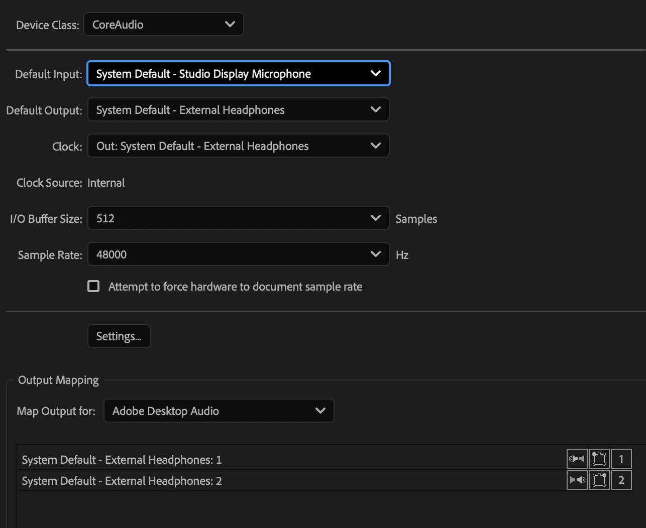Choose a different Clock device from dropdown

[x=238, y=146]
